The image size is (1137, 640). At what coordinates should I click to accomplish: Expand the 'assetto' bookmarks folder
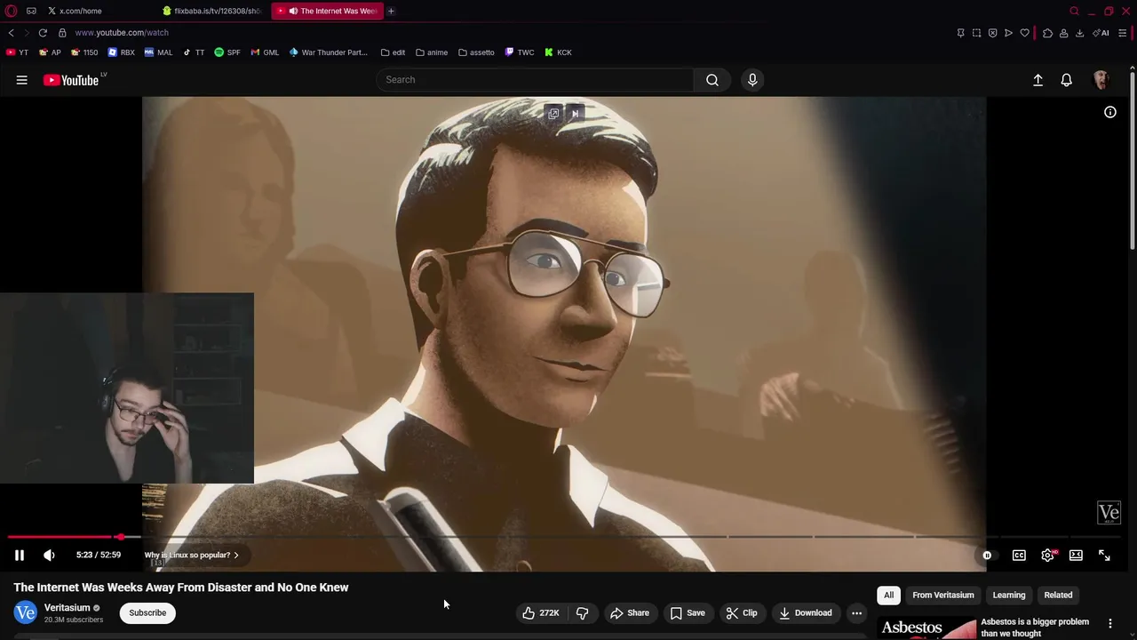pyautogui.click(x=476, y=52)
